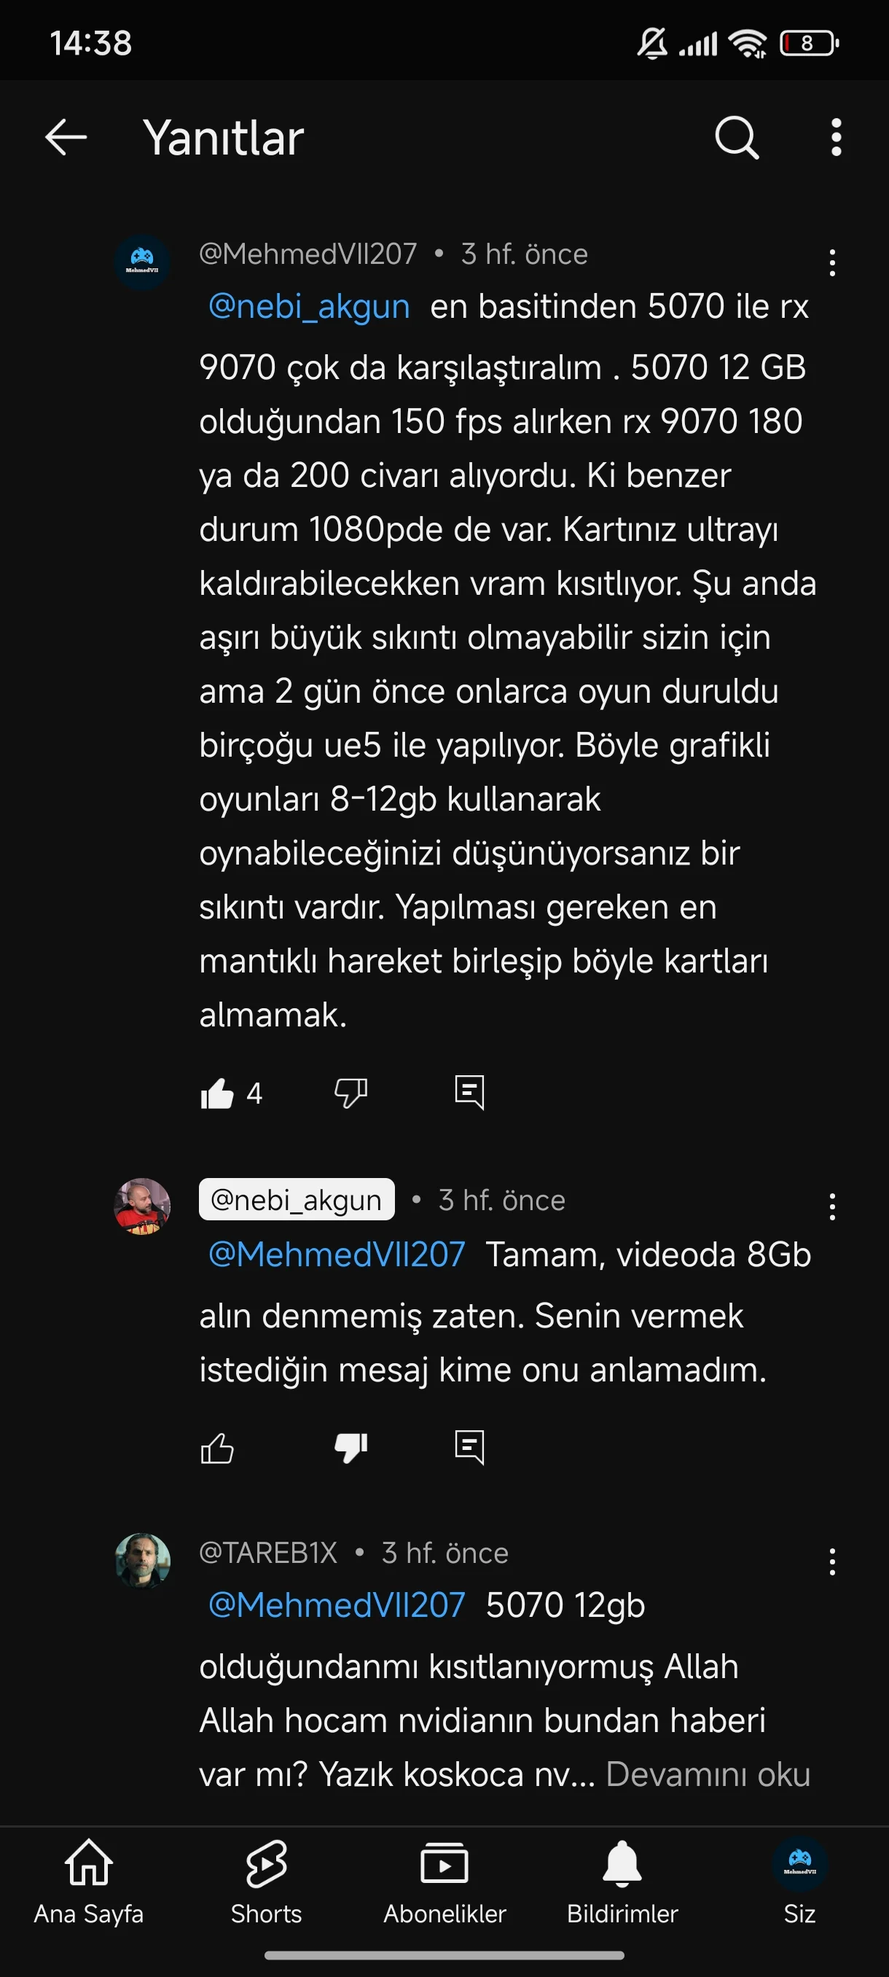Go back using the arrow icon
Viewport: 889px width, 1977px height.
point(66,139)
